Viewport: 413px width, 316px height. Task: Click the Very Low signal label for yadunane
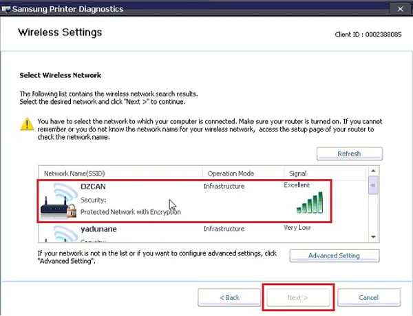point(297,228)
